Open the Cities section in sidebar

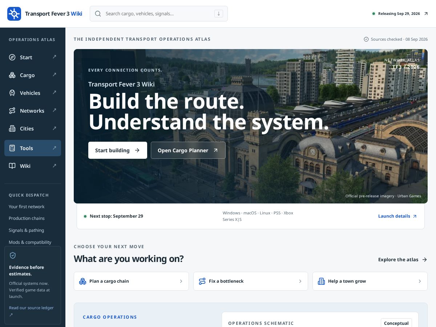[33, 129]
